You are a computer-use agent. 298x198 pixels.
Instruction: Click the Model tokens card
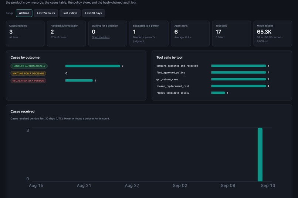(273, 34)
